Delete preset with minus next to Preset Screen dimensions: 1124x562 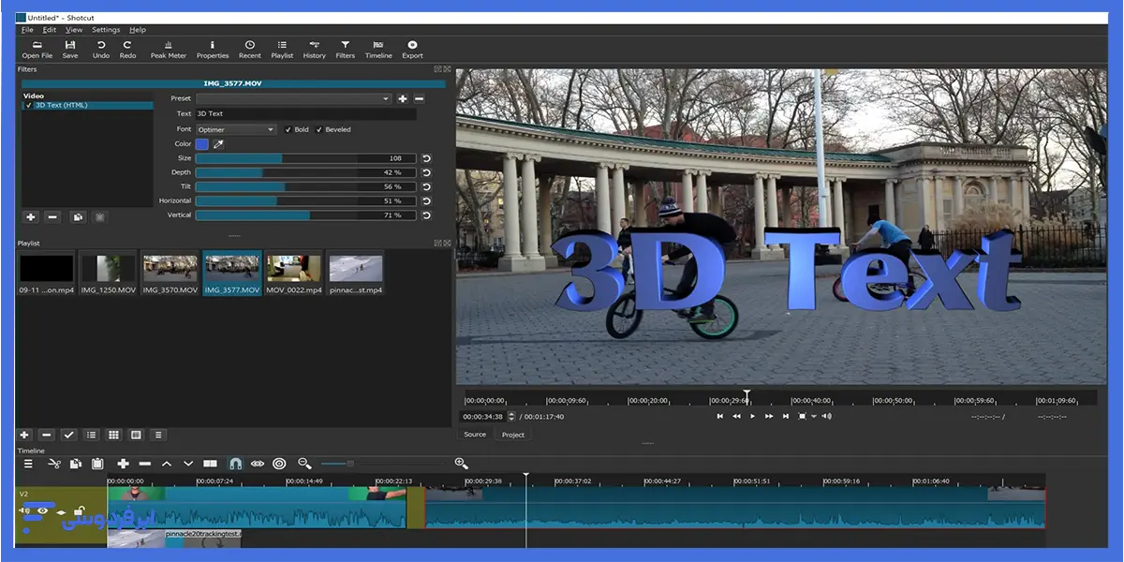pos(419,98)
